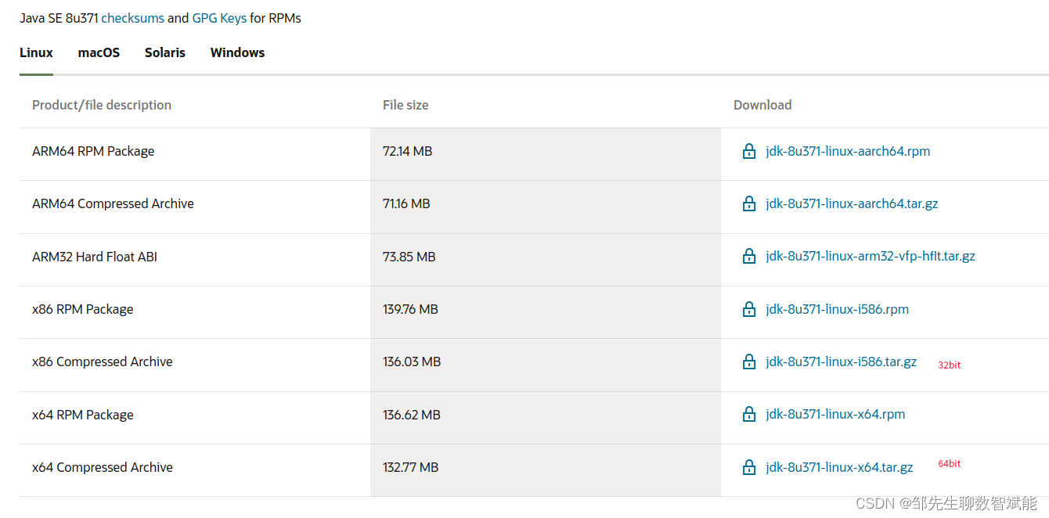This screenshot has height=518, width=1049.
Task: Click lock icon beside jdk-8u371-linux-i586.rpm
Action: [749, 309]
